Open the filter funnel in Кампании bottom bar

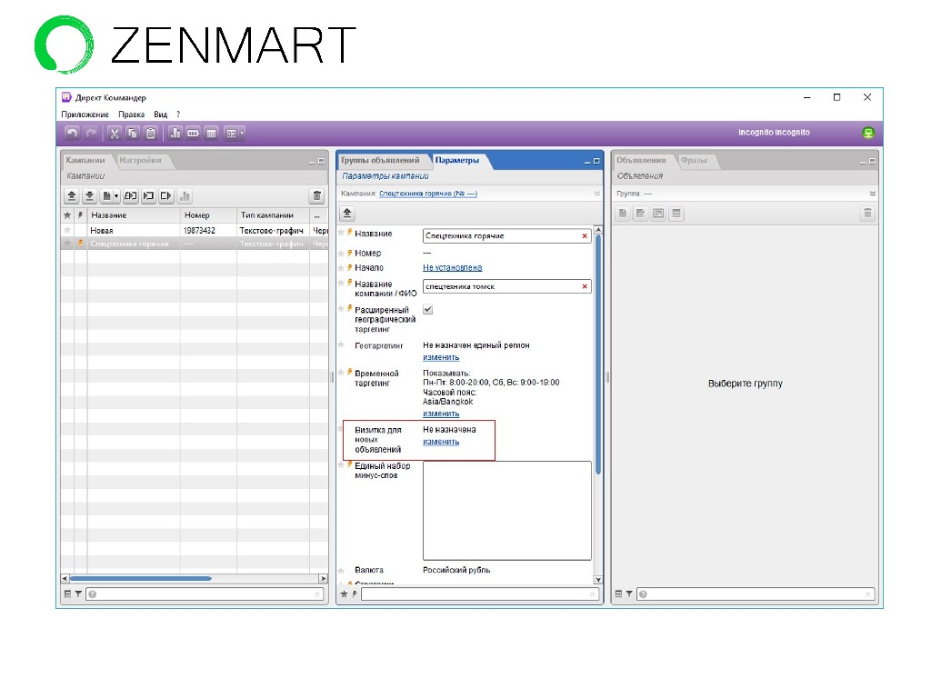pyautogui.click(x=78, y=594)
